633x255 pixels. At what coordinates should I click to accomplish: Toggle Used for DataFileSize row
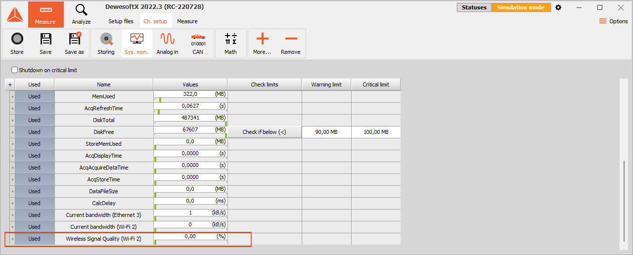point(35,191)
